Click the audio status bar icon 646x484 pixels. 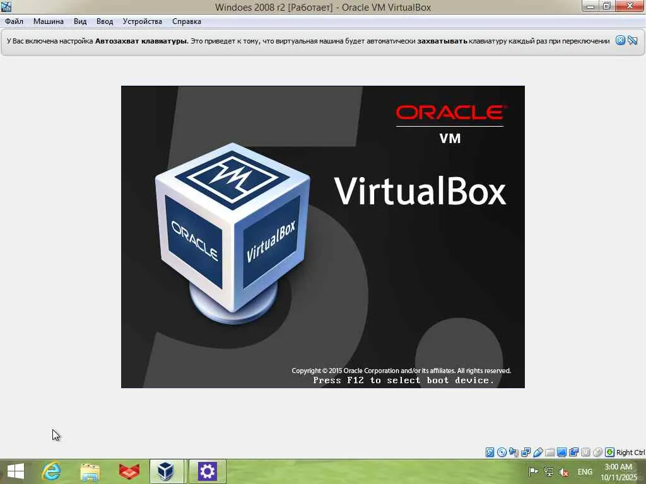click(514, 452)
